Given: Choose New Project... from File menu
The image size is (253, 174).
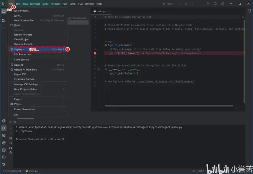Looking at the screenshot, I should (38, 11).
